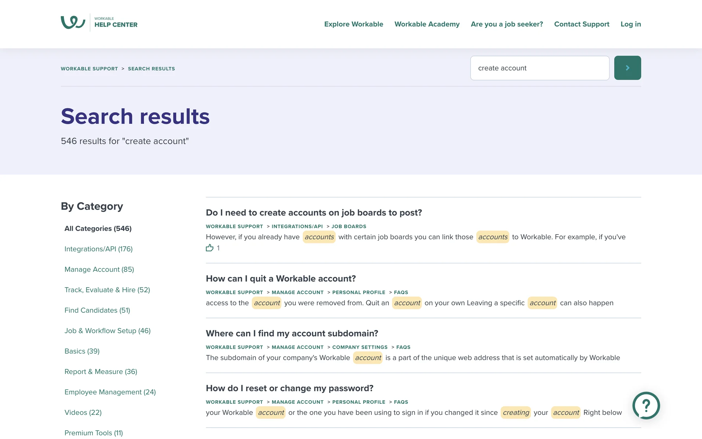702x439 pixels.
Task: Filter results by Manage Account category
Action: click(99, 269)
